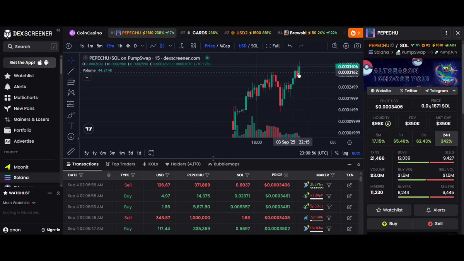Expand the transactions panel upward
This screenshot has width=464, height=261.
[x=358, y=164]
